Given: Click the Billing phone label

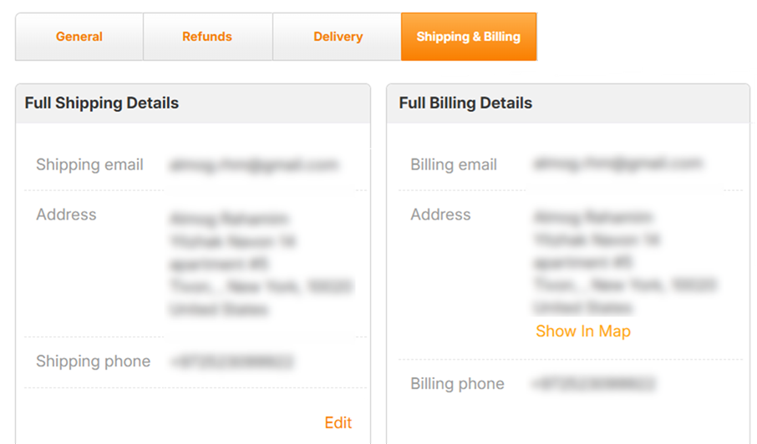Looking at the screenshot, I should click(457, 384).
